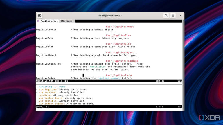
Task: Close the terminal window
Action: (181, 16)
